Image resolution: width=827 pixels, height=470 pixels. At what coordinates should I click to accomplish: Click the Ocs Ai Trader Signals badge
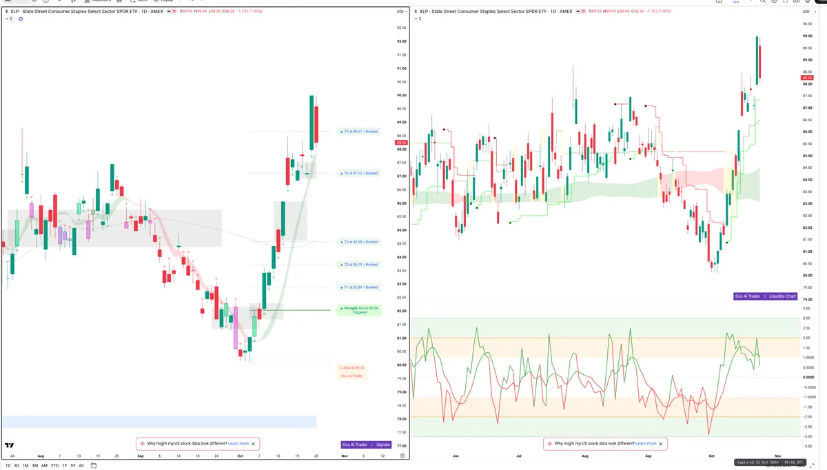[366, 445]
